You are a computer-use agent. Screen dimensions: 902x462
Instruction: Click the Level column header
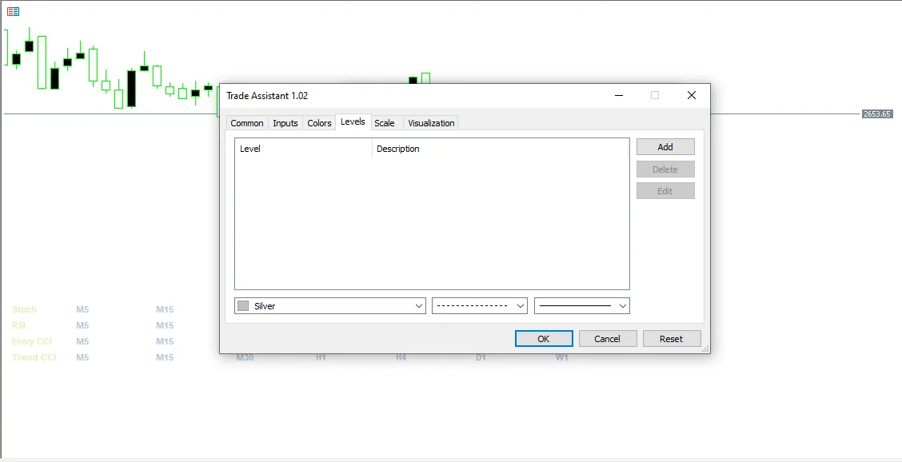(x=304, y=149)
